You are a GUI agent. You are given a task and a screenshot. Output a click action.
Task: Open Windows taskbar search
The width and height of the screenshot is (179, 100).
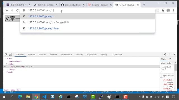pyautogui.click(x=12, y=97)
